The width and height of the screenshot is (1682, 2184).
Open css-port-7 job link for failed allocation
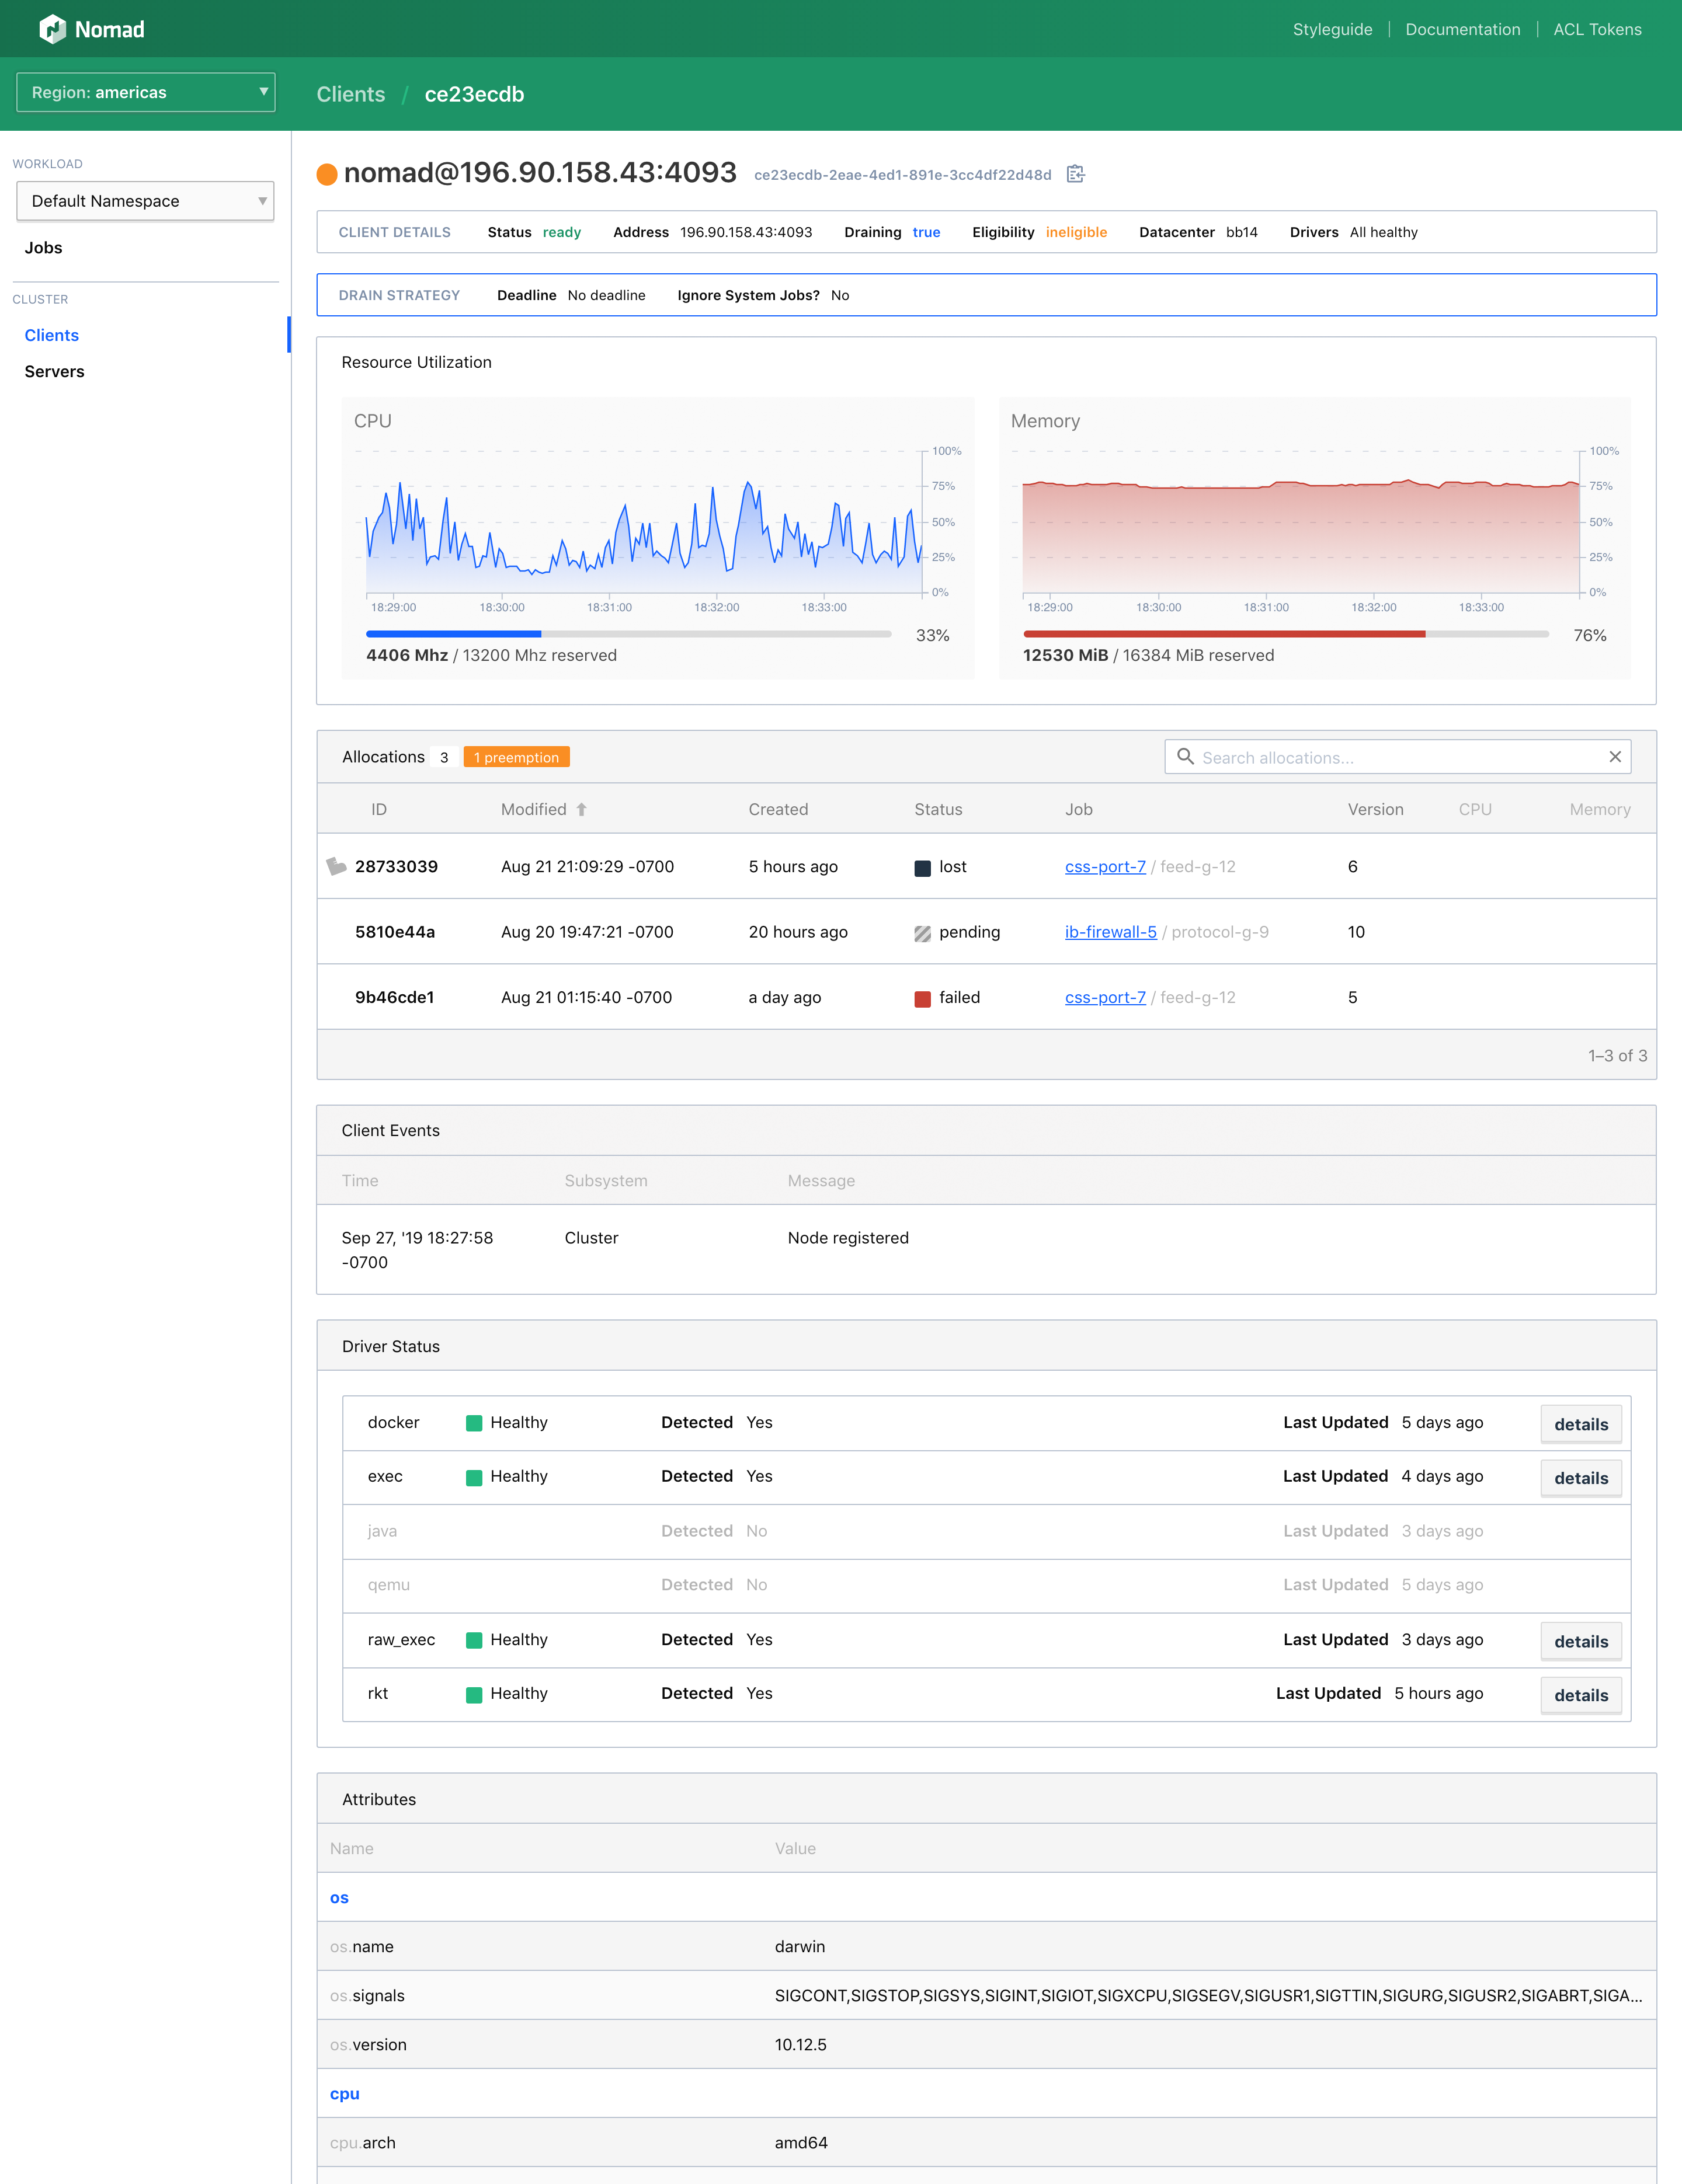pyautogui.click(x=1104, y=997)
